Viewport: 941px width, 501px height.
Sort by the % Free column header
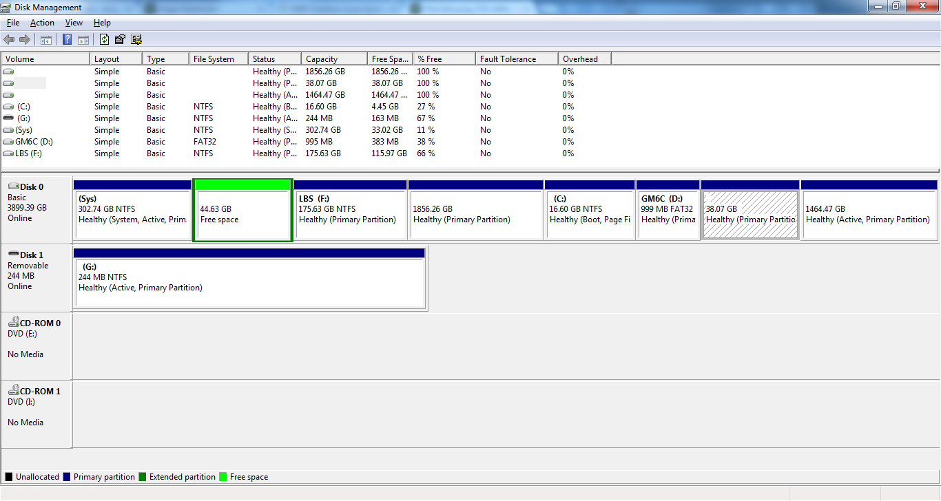pyautogui.click(x=444, y=59)
